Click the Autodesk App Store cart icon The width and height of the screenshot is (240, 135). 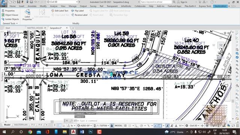[x=200, y=2]
